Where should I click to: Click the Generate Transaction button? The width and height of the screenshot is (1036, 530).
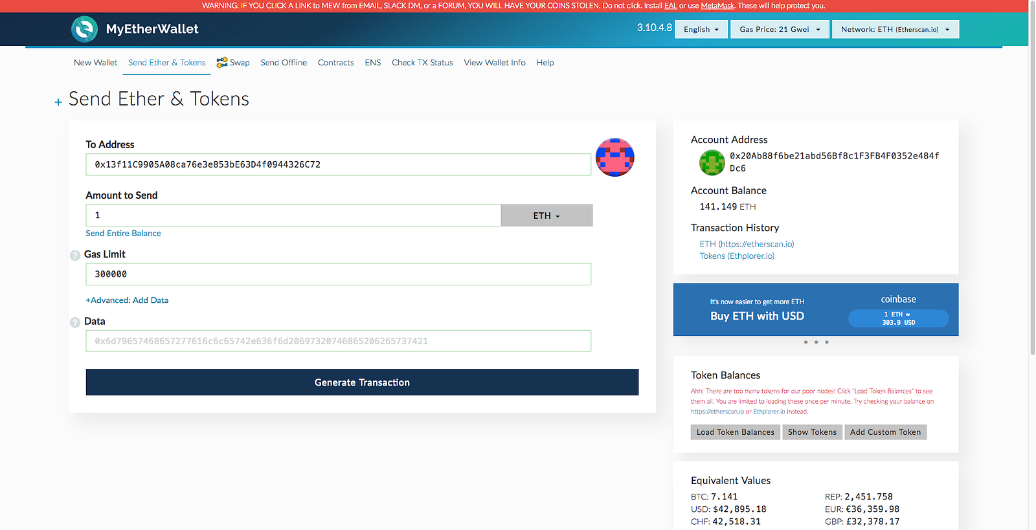point(362,382)
